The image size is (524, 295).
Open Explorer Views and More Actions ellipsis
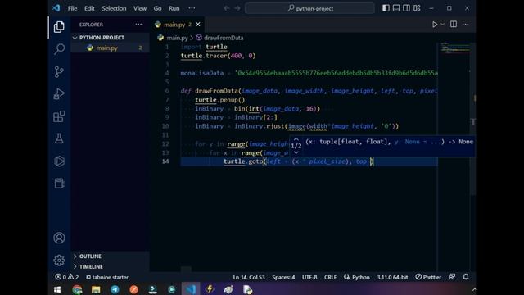[138, 24]
